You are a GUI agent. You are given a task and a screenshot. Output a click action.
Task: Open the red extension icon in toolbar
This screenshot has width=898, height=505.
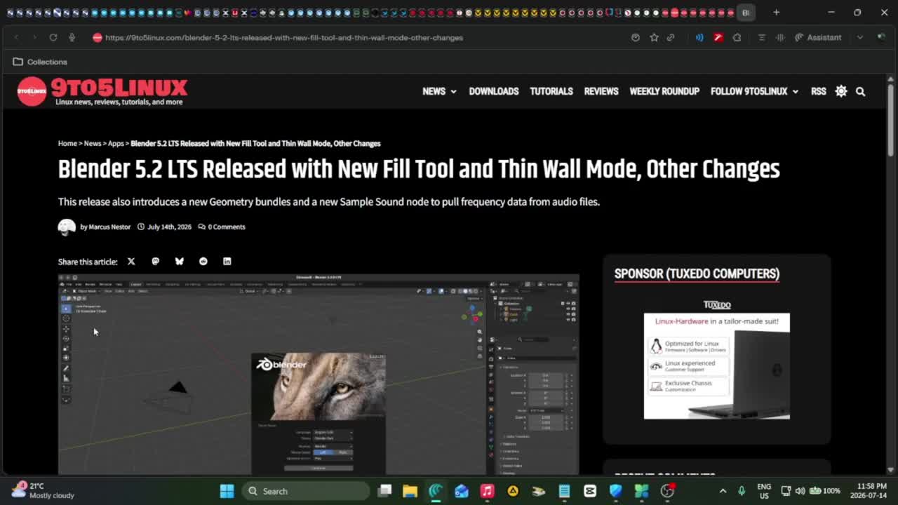(718, 37)
